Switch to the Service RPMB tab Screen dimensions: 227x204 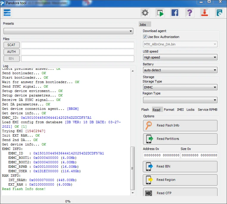coord(207,110)
